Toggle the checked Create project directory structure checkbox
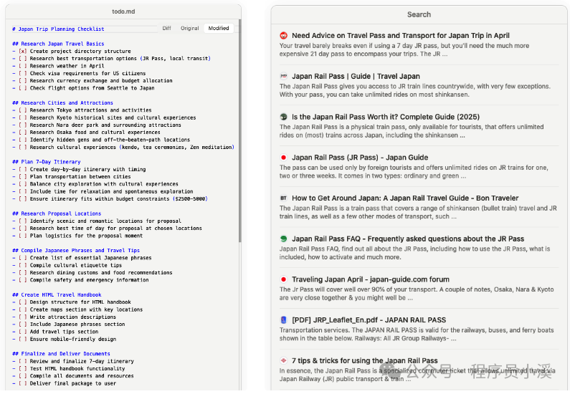Screen dimensions: 570x394 click(23, 52)
